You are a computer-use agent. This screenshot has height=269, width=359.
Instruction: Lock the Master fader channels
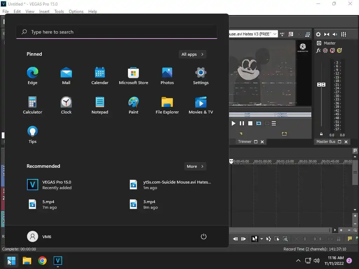(321, 134)
